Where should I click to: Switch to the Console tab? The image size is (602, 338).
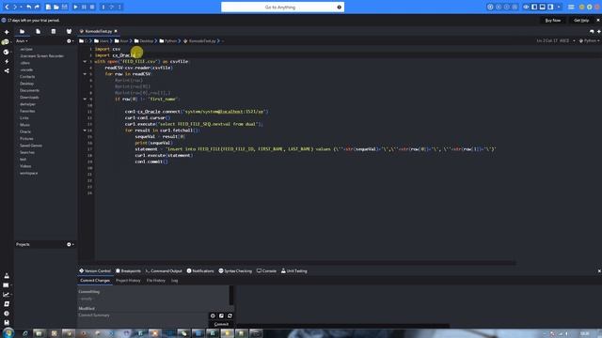point(266,271)
